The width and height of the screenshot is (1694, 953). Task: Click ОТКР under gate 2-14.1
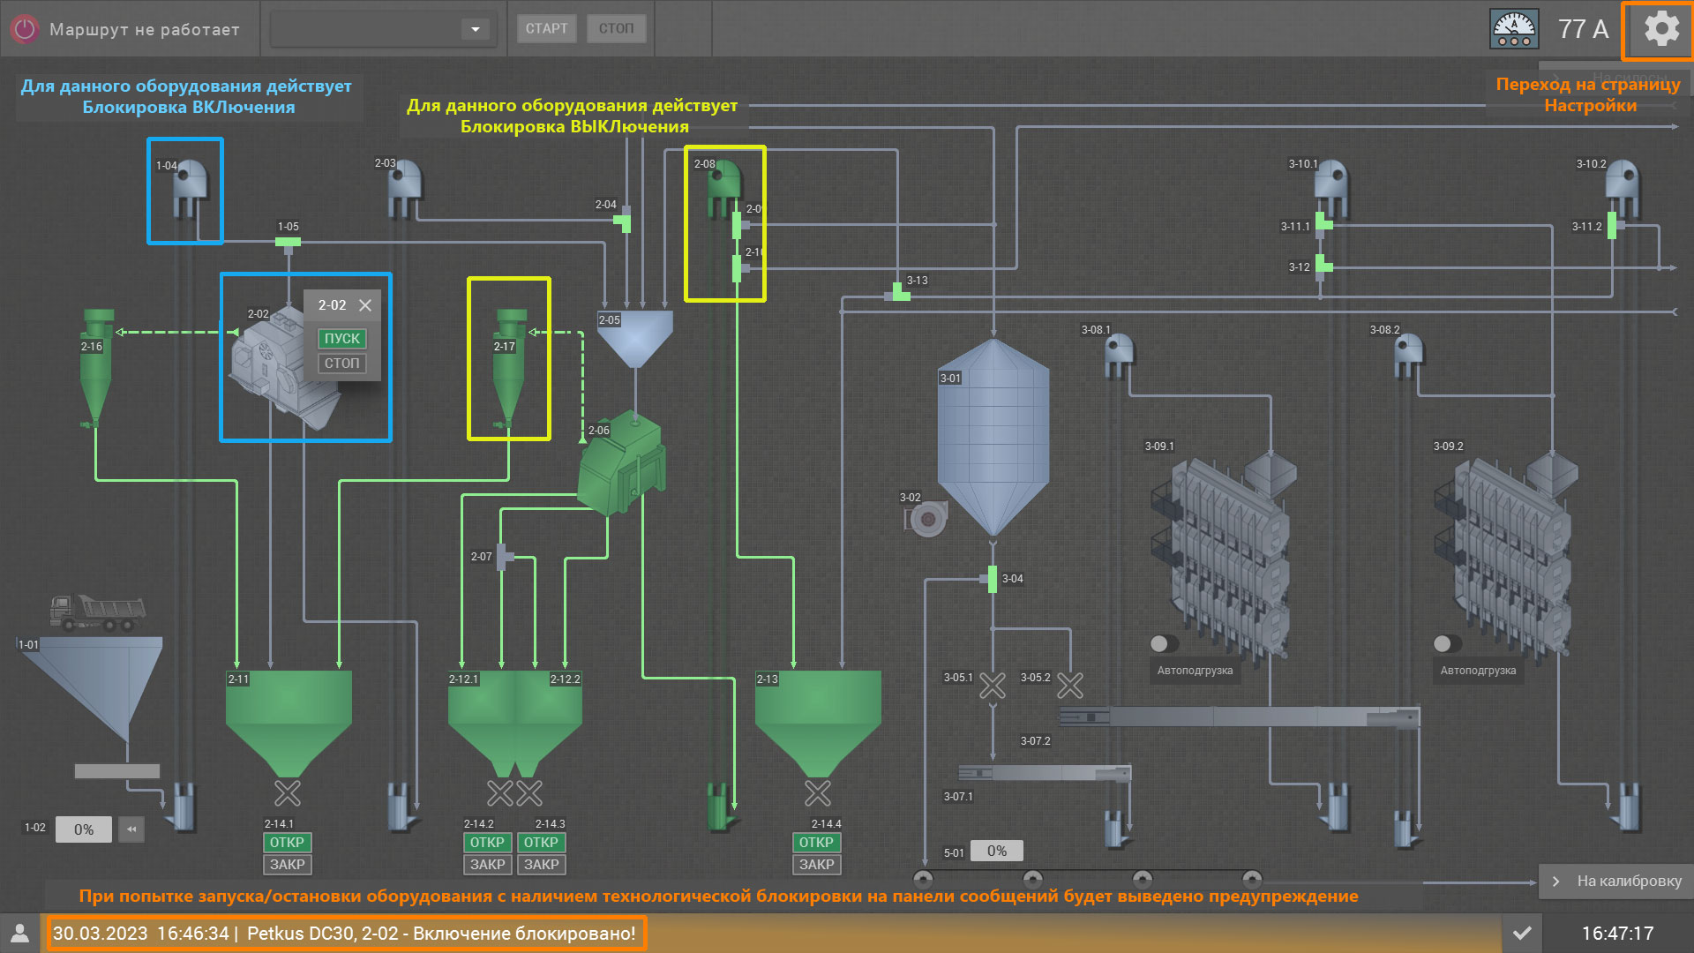coord(287,843)
